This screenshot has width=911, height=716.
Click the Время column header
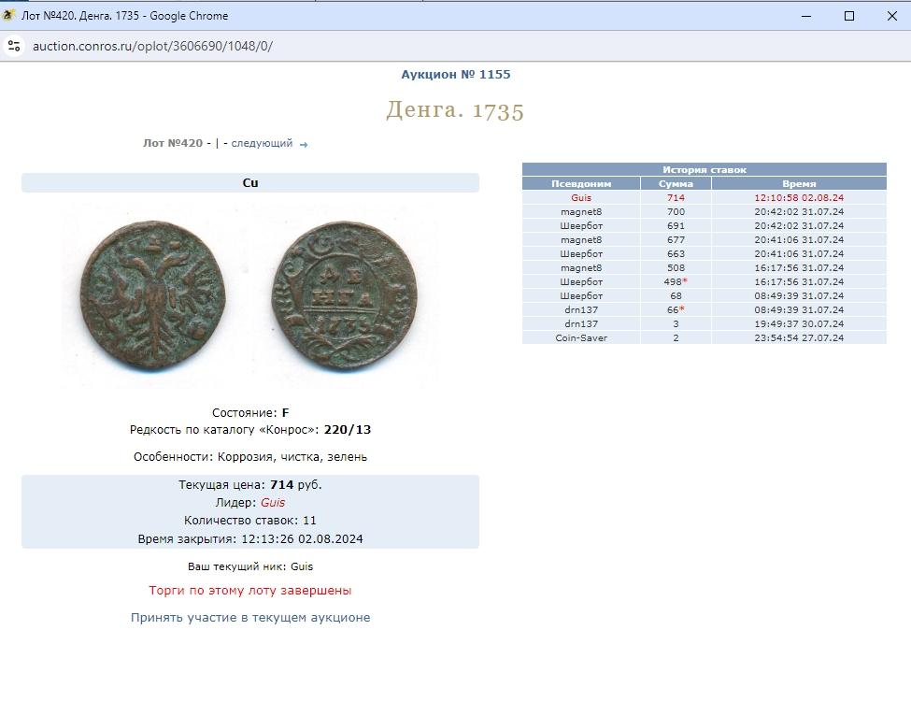point(799,183)
